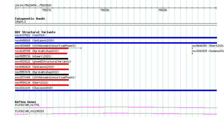The height and width of the screenshot is (117, 224).
Task: Select esv2670064 (1000GenomesConsortiumPhase1) label
Action: coord(45,77)
